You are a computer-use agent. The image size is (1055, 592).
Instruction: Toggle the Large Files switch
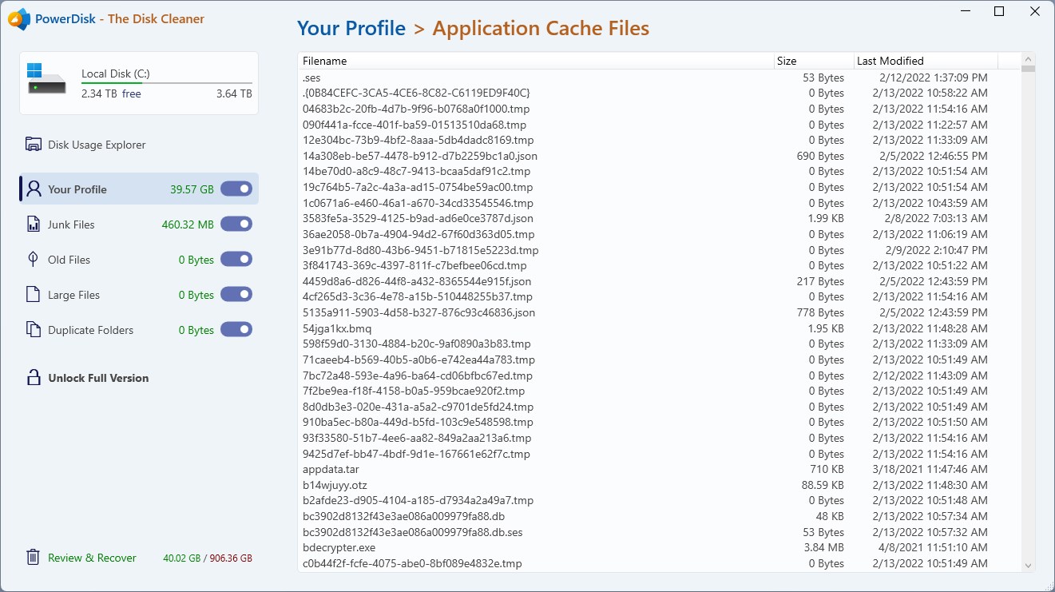tap(236, 295)
